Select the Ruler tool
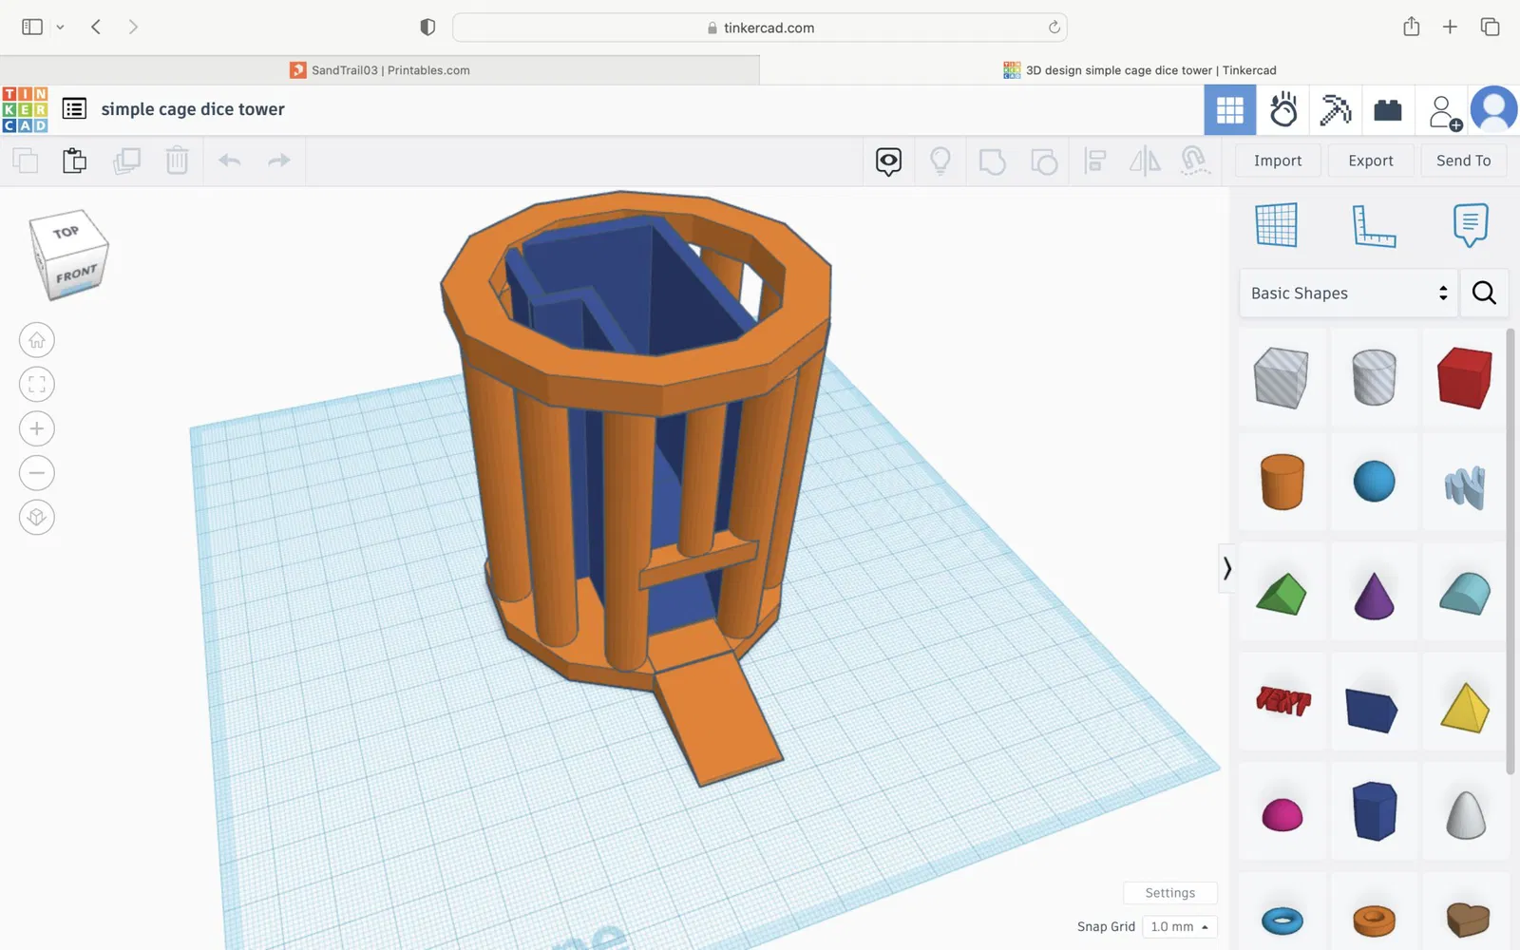 coord(1374,225)
